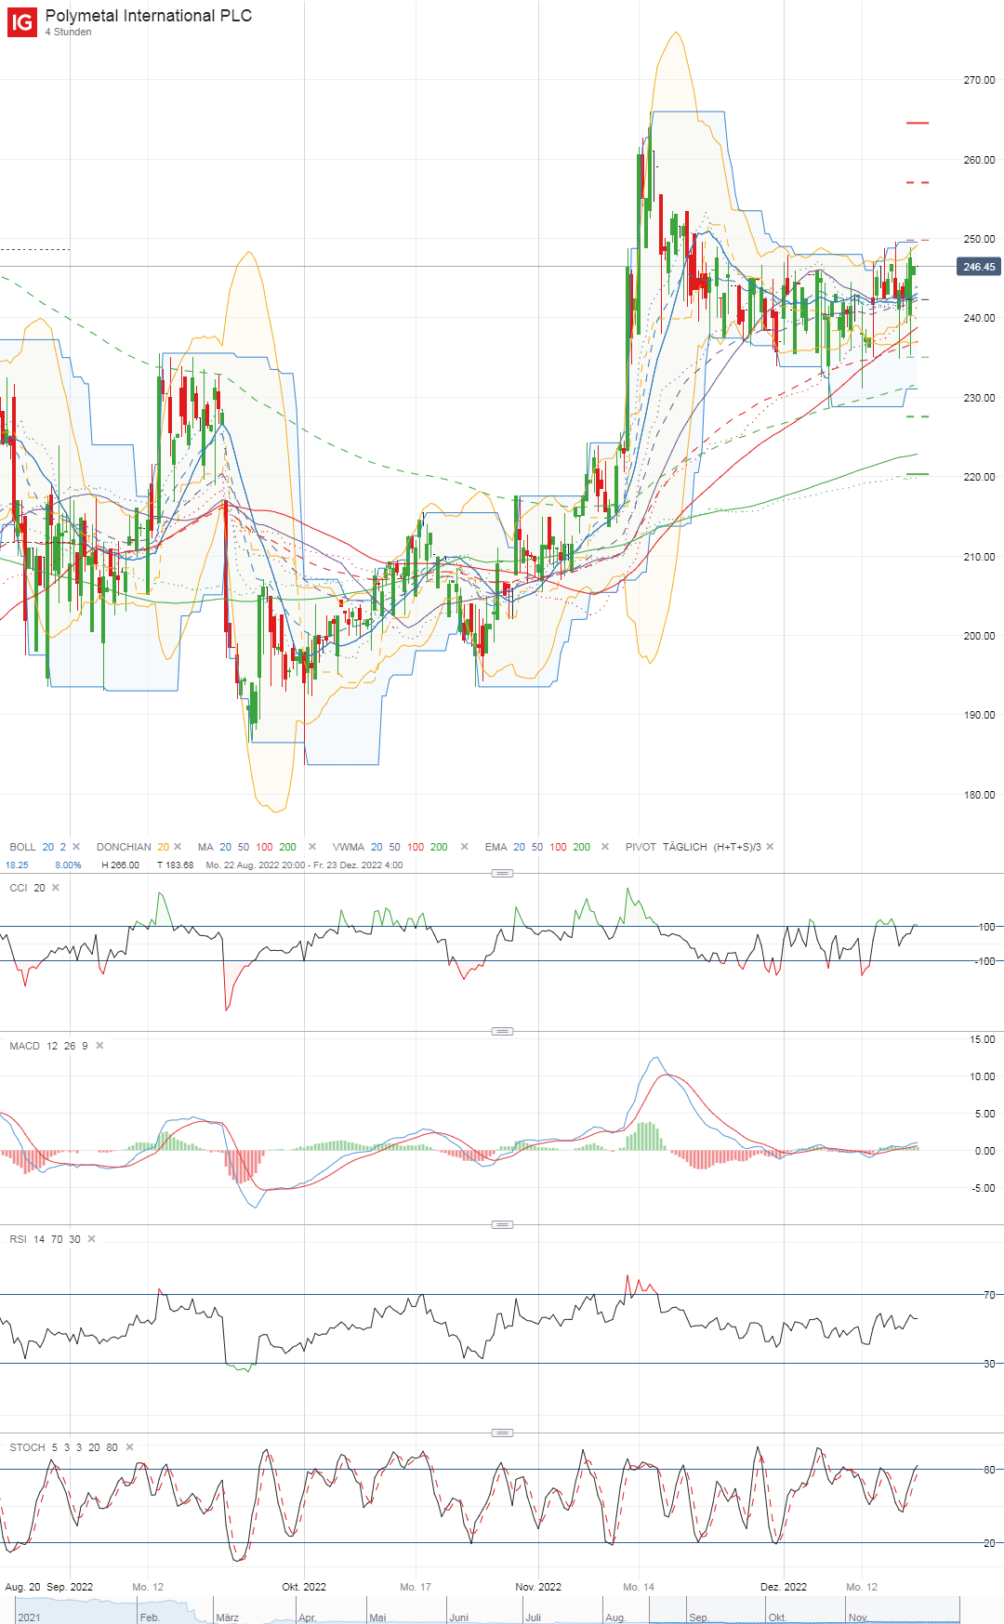This screenshot has height=1624, width=1004.
Task: Select 'Mo. 17' on the time axis
Action: pyautogui.click(x=416, y=1587)
